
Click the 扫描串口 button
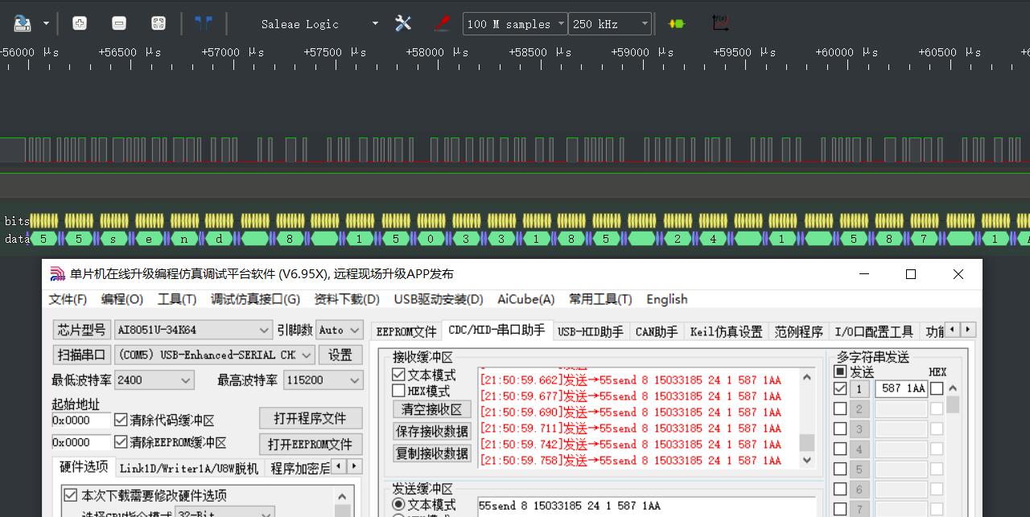click(x=81, y=355)
